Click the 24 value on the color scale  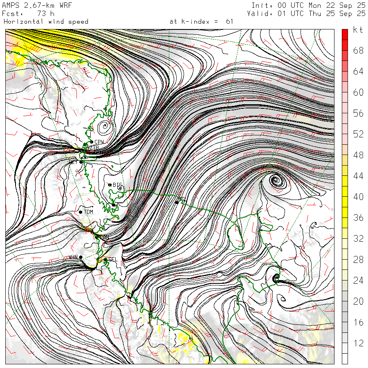tap(358, 280)
